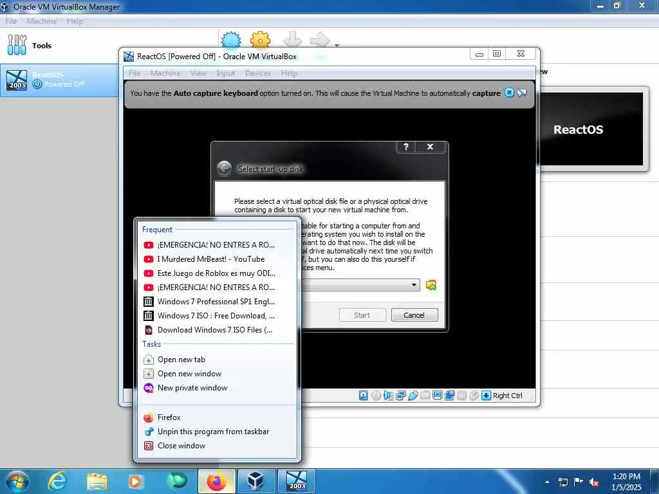Open the optical disk selection combo box

(x=360, y=285)
